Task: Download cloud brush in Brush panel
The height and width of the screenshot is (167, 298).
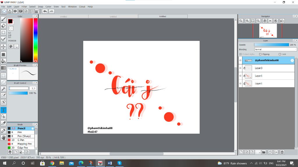Action: [10, 152]
